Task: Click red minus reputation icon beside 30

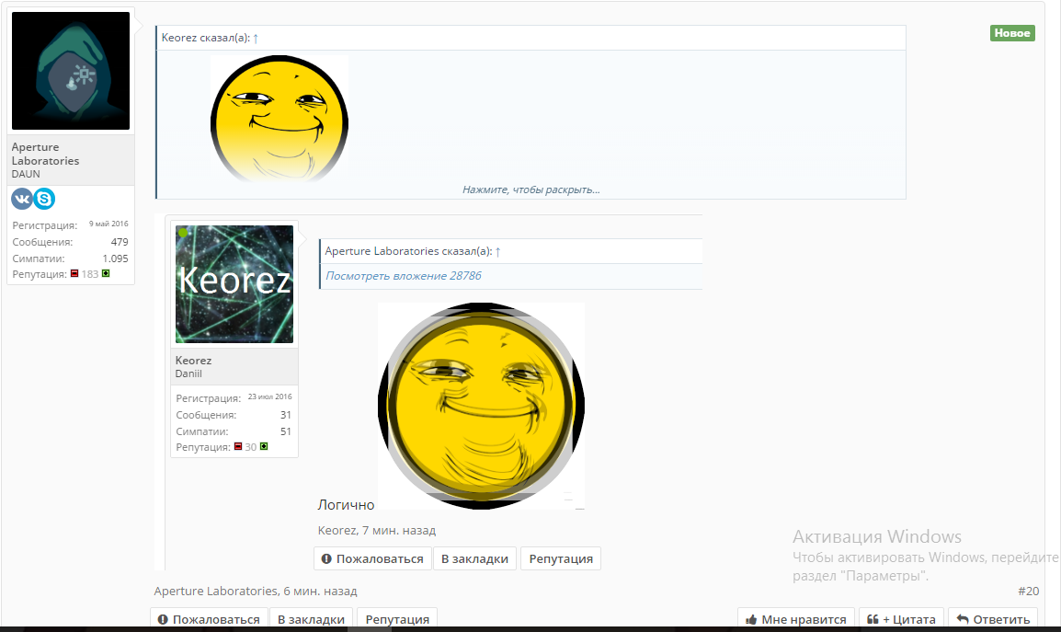Action: pyautogui.click(x=238, y=446)
